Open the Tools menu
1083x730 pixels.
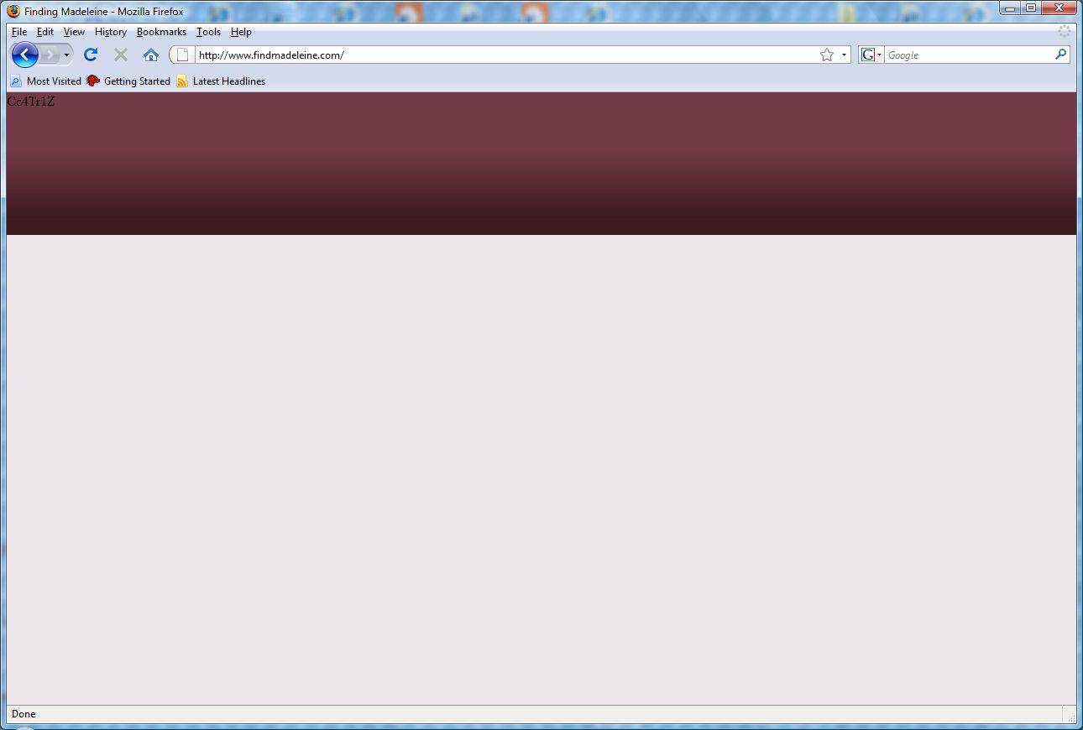(208, 32)
